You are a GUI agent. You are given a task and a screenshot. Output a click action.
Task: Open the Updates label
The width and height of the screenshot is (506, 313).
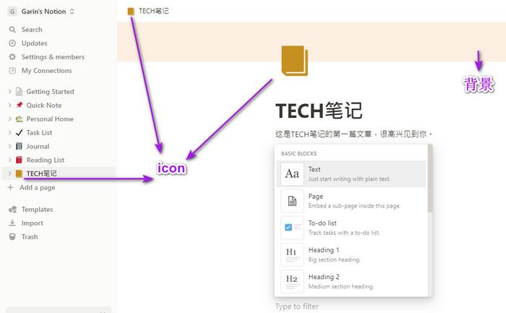[x=35, y=43]
